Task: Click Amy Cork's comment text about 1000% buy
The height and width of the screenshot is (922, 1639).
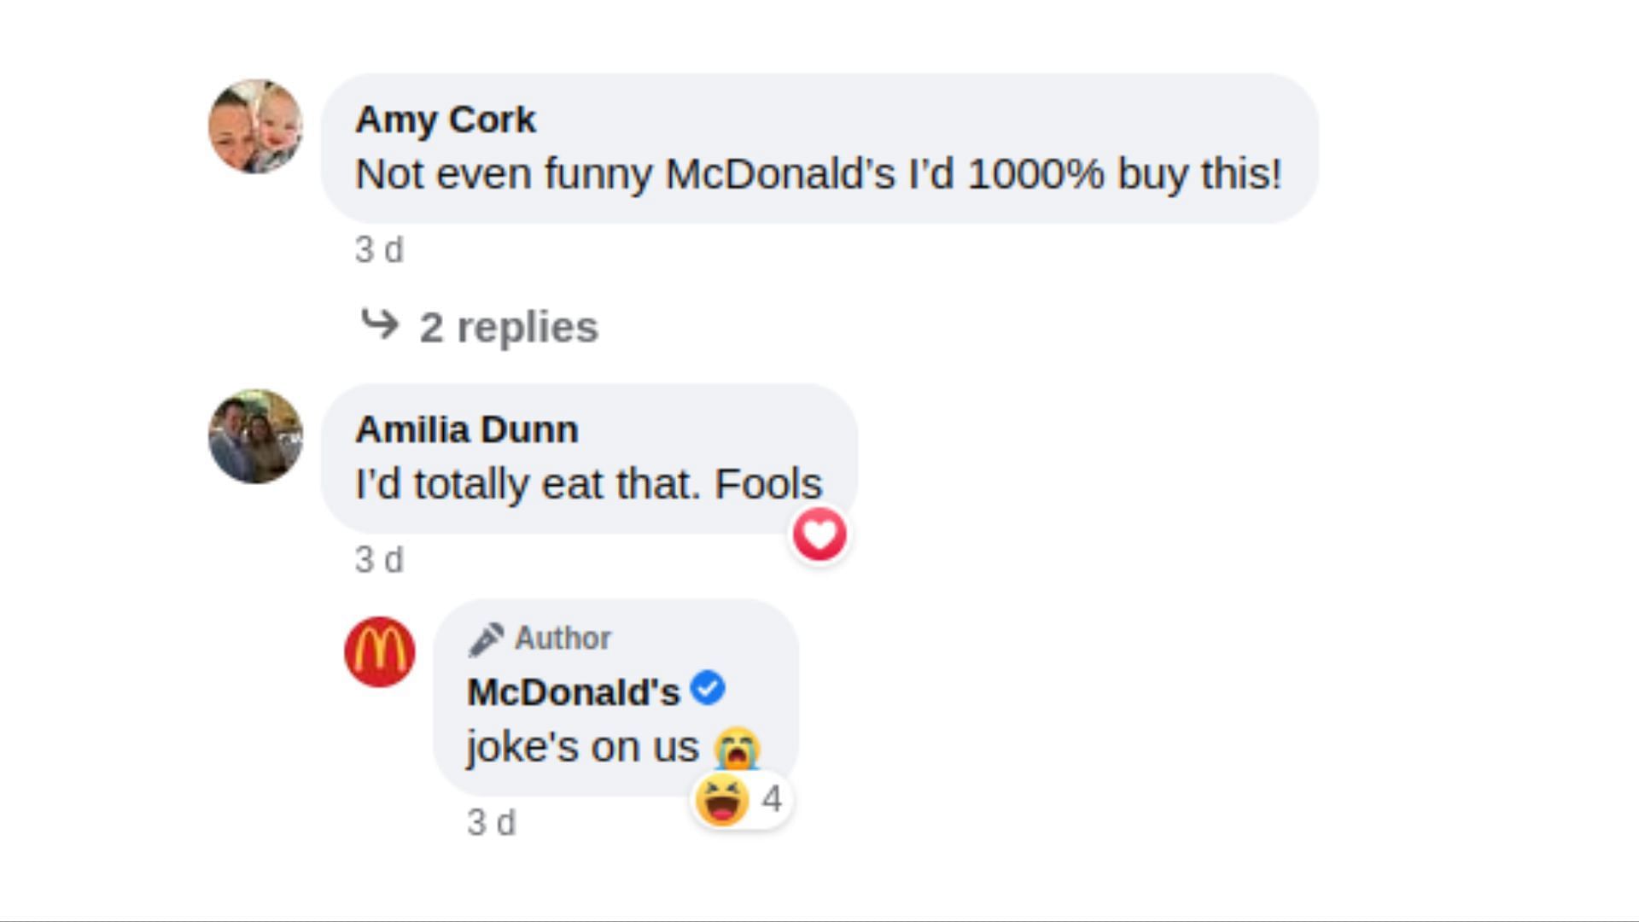Action: pos(819,174)
